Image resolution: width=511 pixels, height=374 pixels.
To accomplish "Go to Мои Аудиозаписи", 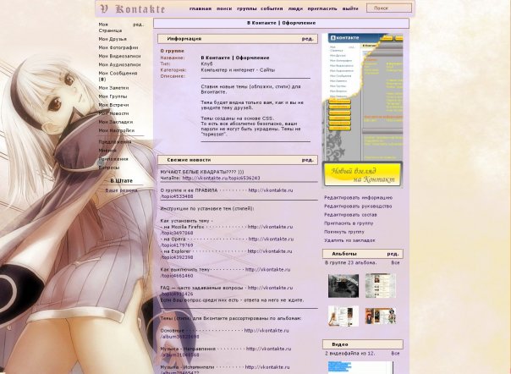I will click(x=119, y=64).
